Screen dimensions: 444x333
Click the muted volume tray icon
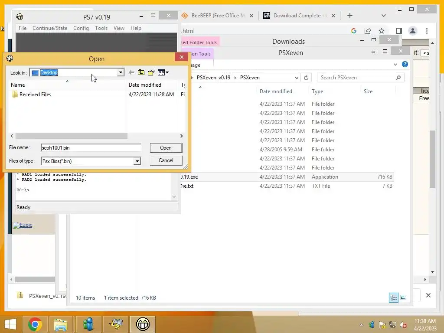pyautogui.click(x=403, y=325)
